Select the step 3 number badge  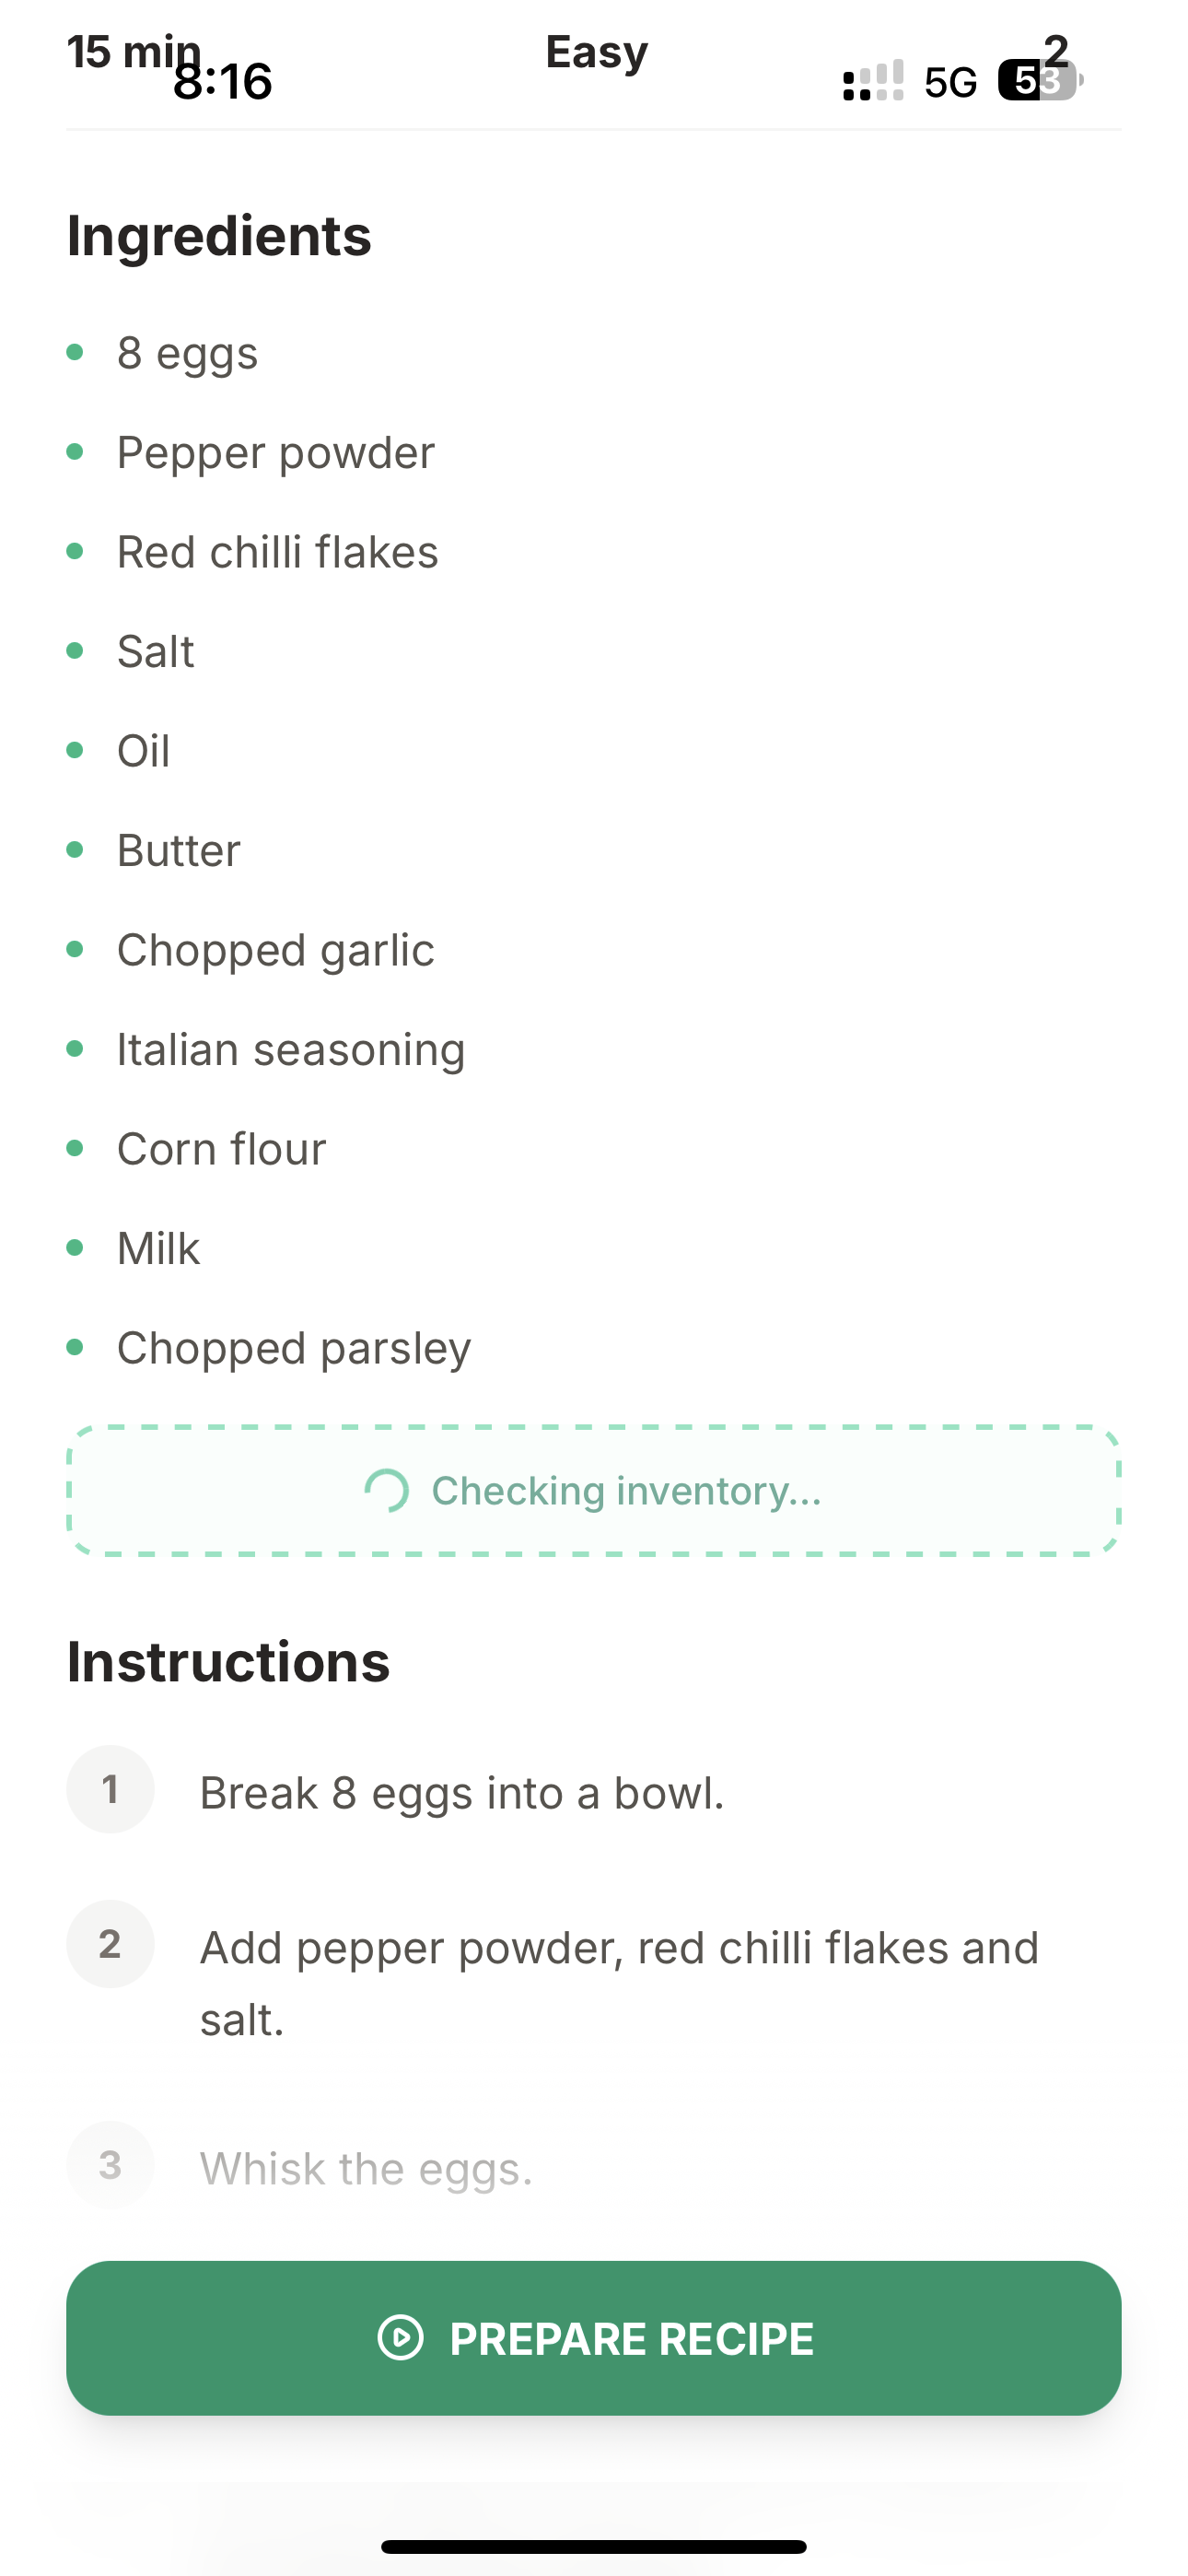pyautogui.click(x=110, y=2165)
